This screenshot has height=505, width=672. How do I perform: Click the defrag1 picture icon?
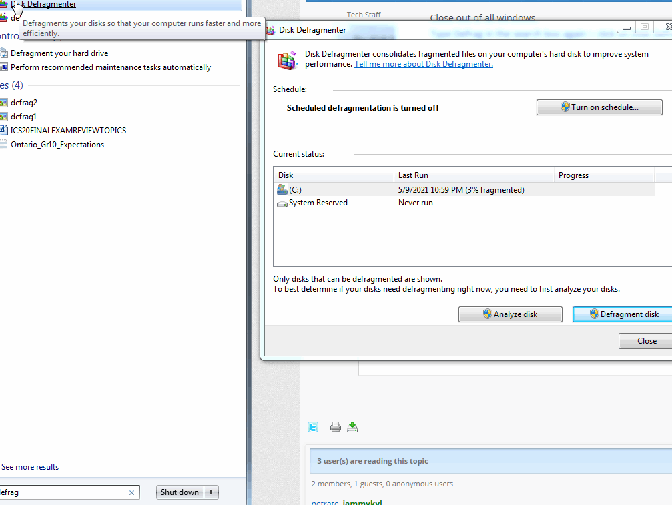[x=3, y=117]
